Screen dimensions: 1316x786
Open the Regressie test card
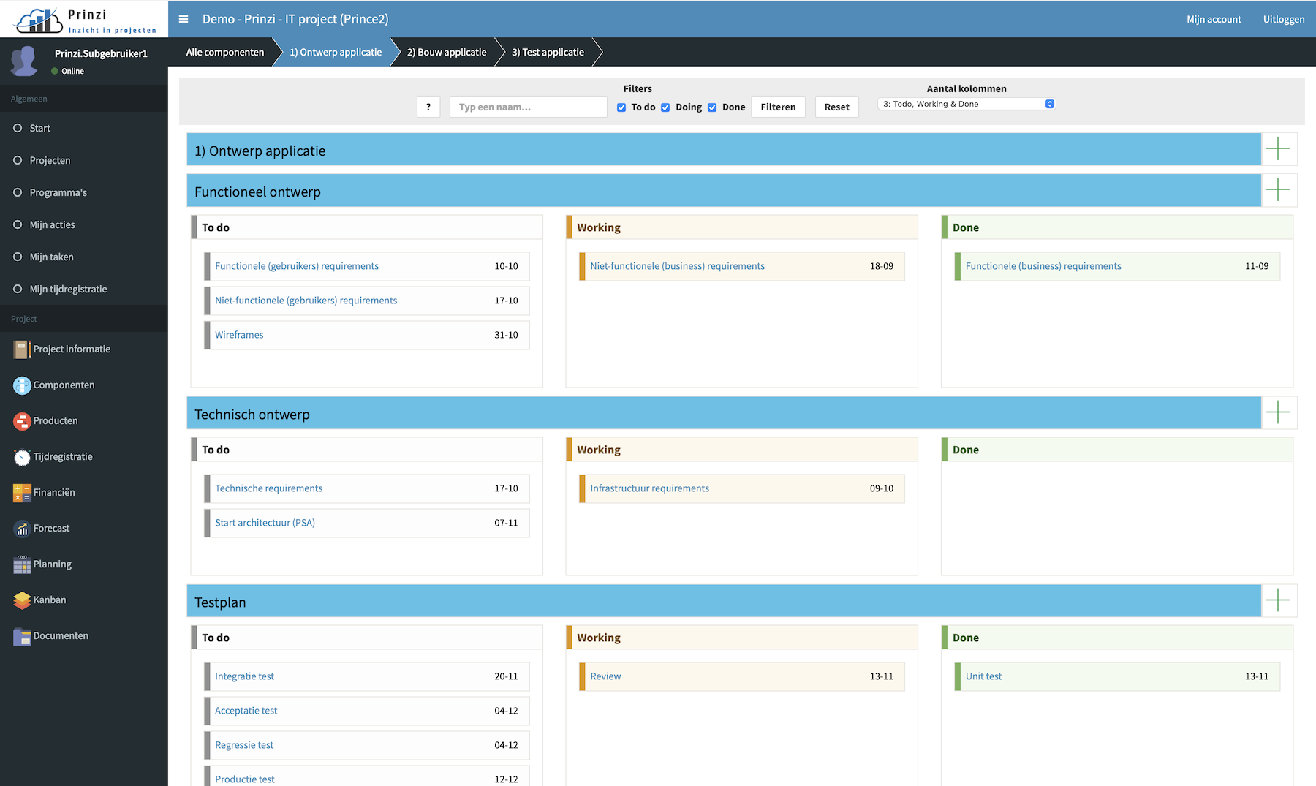367,745
